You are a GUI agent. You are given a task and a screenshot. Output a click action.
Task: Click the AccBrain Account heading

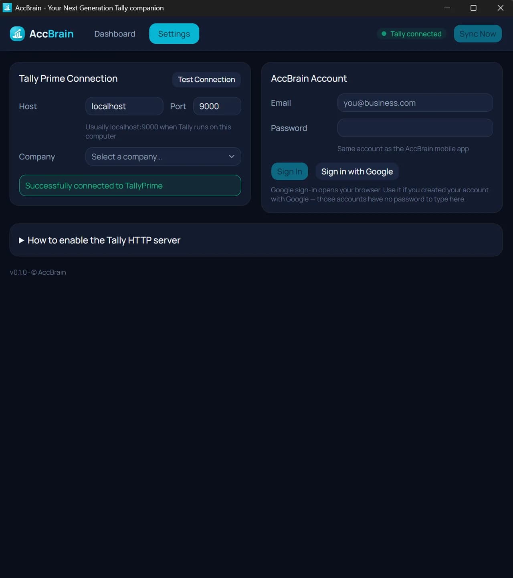[309, 79]
